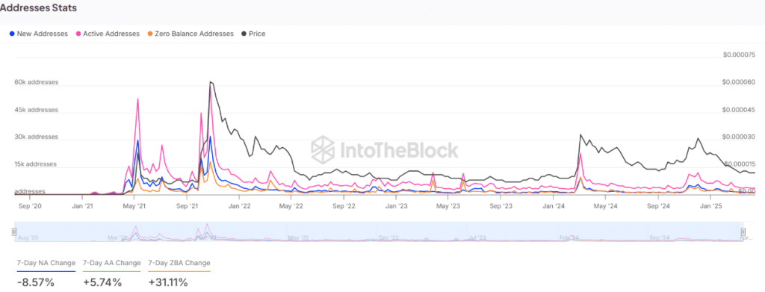Click the +31.11% ZBA change value

[168, 282]
